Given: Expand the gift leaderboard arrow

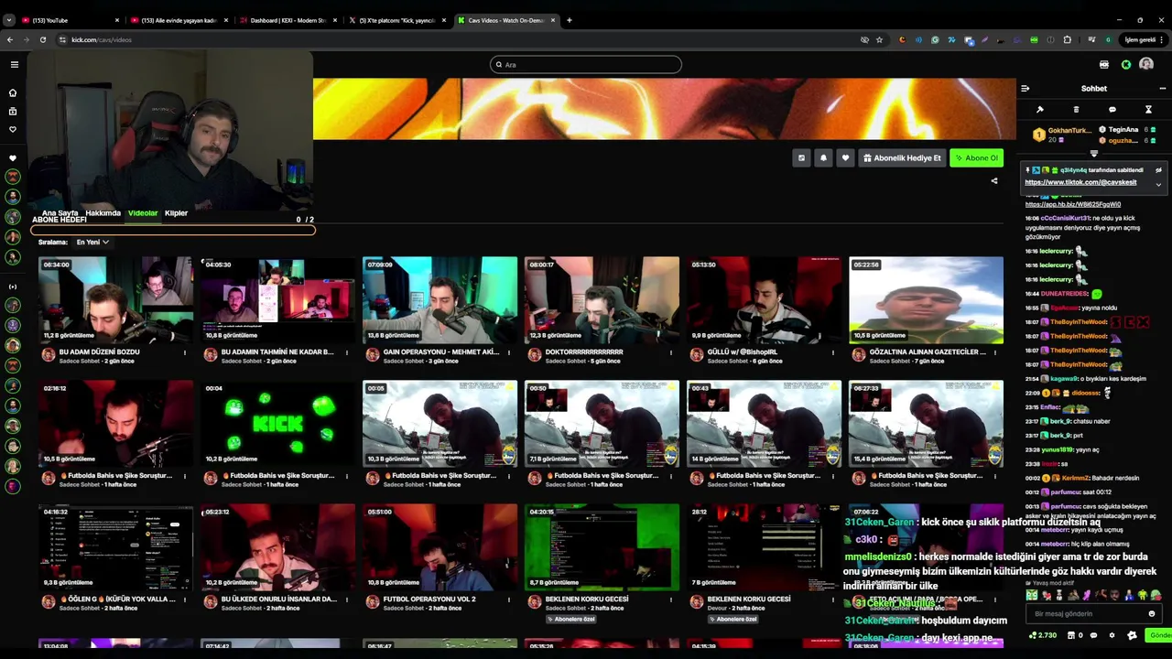Looking at the screenshot, I should pyautogui.click(x=1093, y=154).
